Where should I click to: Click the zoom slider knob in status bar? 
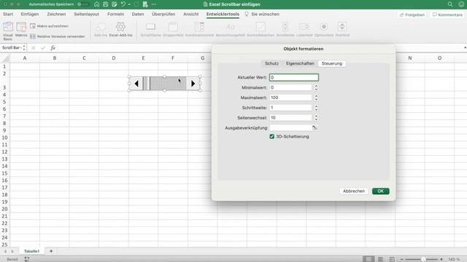423,259
